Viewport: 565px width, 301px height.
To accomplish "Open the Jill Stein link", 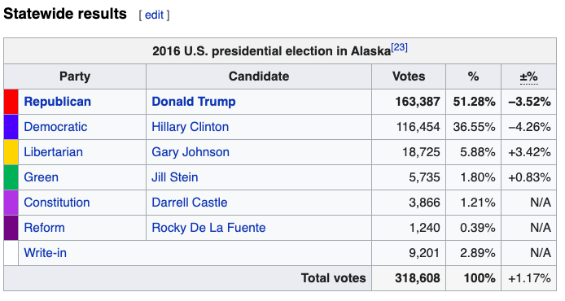I will pos(175,177).
